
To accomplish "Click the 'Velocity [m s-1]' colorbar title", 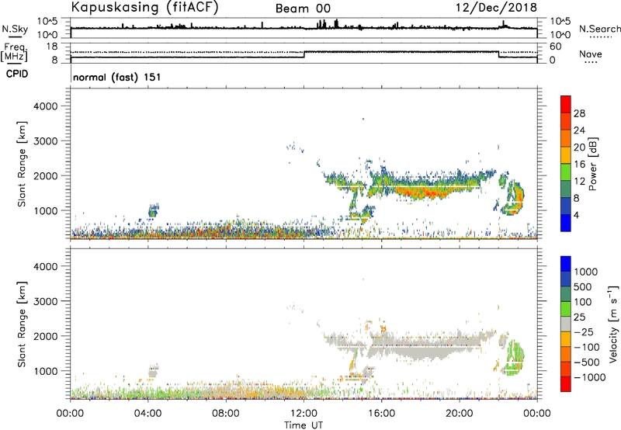I will pos(613,324).
